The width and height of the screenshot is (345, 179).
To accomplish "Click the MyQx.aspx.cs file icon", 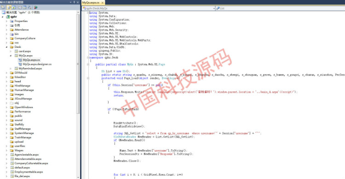I will pos(20,60).
